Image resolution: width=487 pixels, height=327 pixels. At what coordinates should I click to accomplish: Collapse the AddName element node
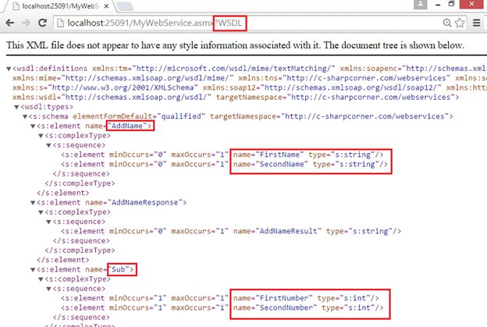33,126
